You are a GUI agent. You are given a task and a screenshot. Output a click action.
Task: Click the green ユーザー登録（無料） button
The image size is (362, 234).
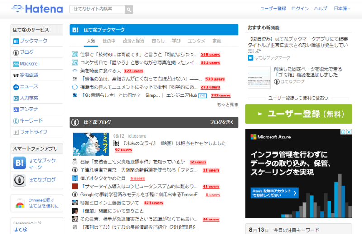[x=299, y=114]
